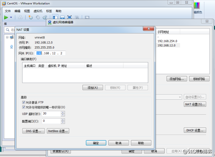Toggle the thumbnail bar view icon
Image resolution: width=215 pixels, height=157 pixels.
click(x=62, y=17)
